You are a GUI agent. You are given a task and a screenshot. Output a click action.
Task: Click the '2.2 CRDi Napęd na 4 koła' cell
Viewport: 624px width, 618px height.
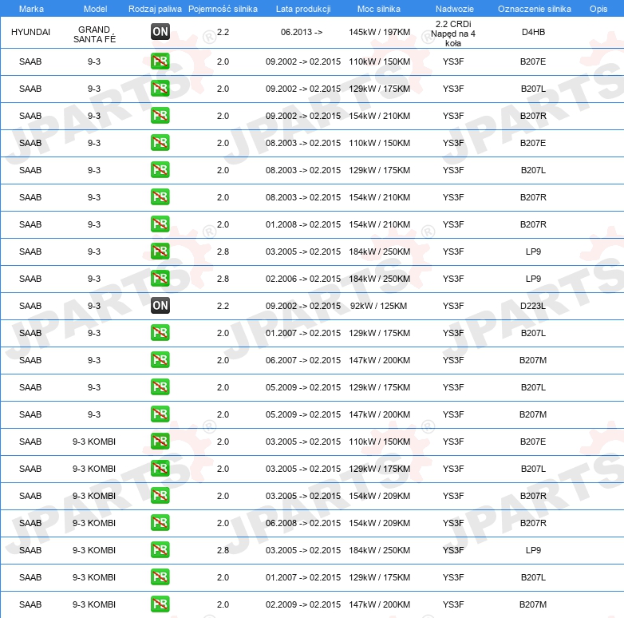tap(453, 34)
